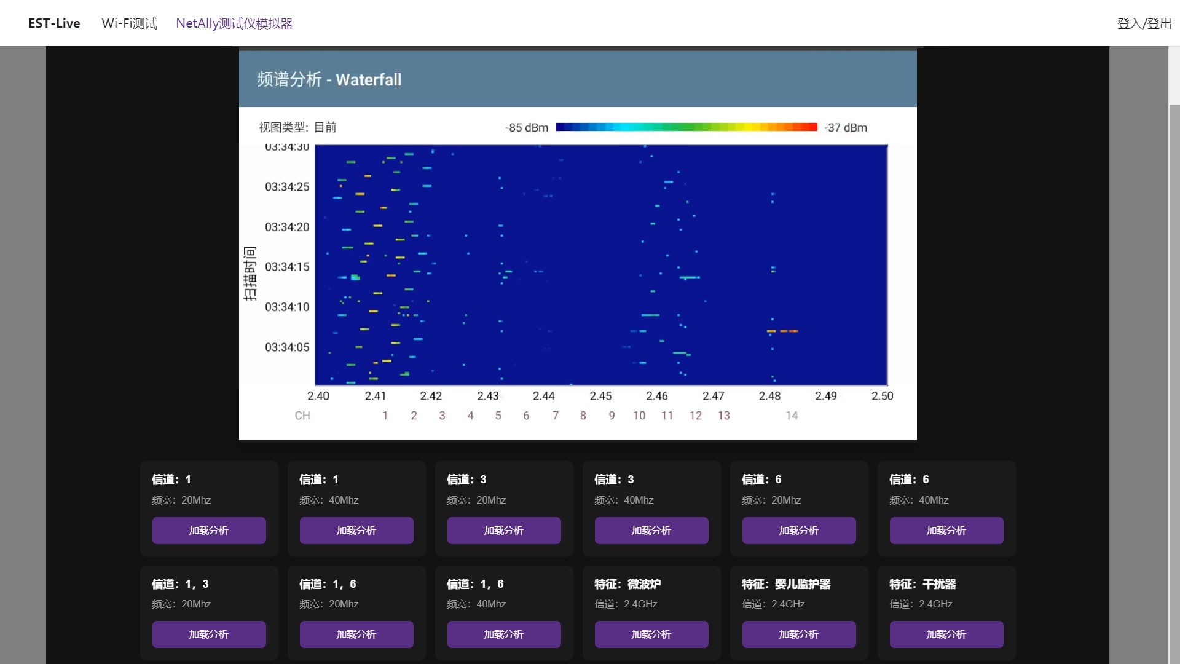This screenshot has width=1180, height=664.
Task: Load analysis for channel 3 at 40Mhz
Action: 651,530
